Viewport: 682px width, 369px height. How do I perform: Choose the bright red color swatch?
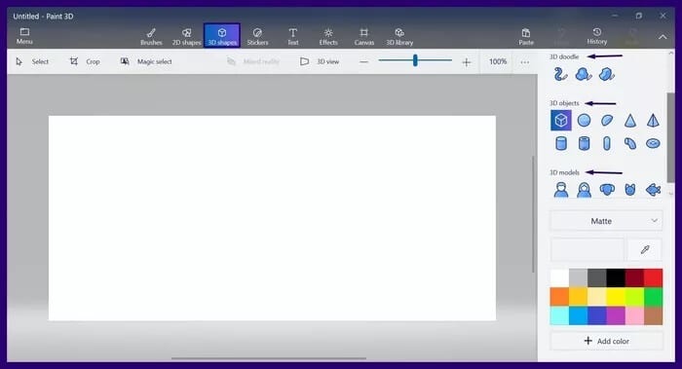pyautogui.click(x=653, y=278)
